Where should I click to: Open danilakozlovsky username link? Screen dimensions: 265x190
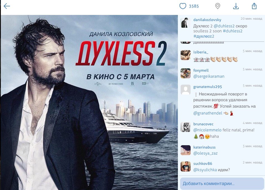(207, 20)
